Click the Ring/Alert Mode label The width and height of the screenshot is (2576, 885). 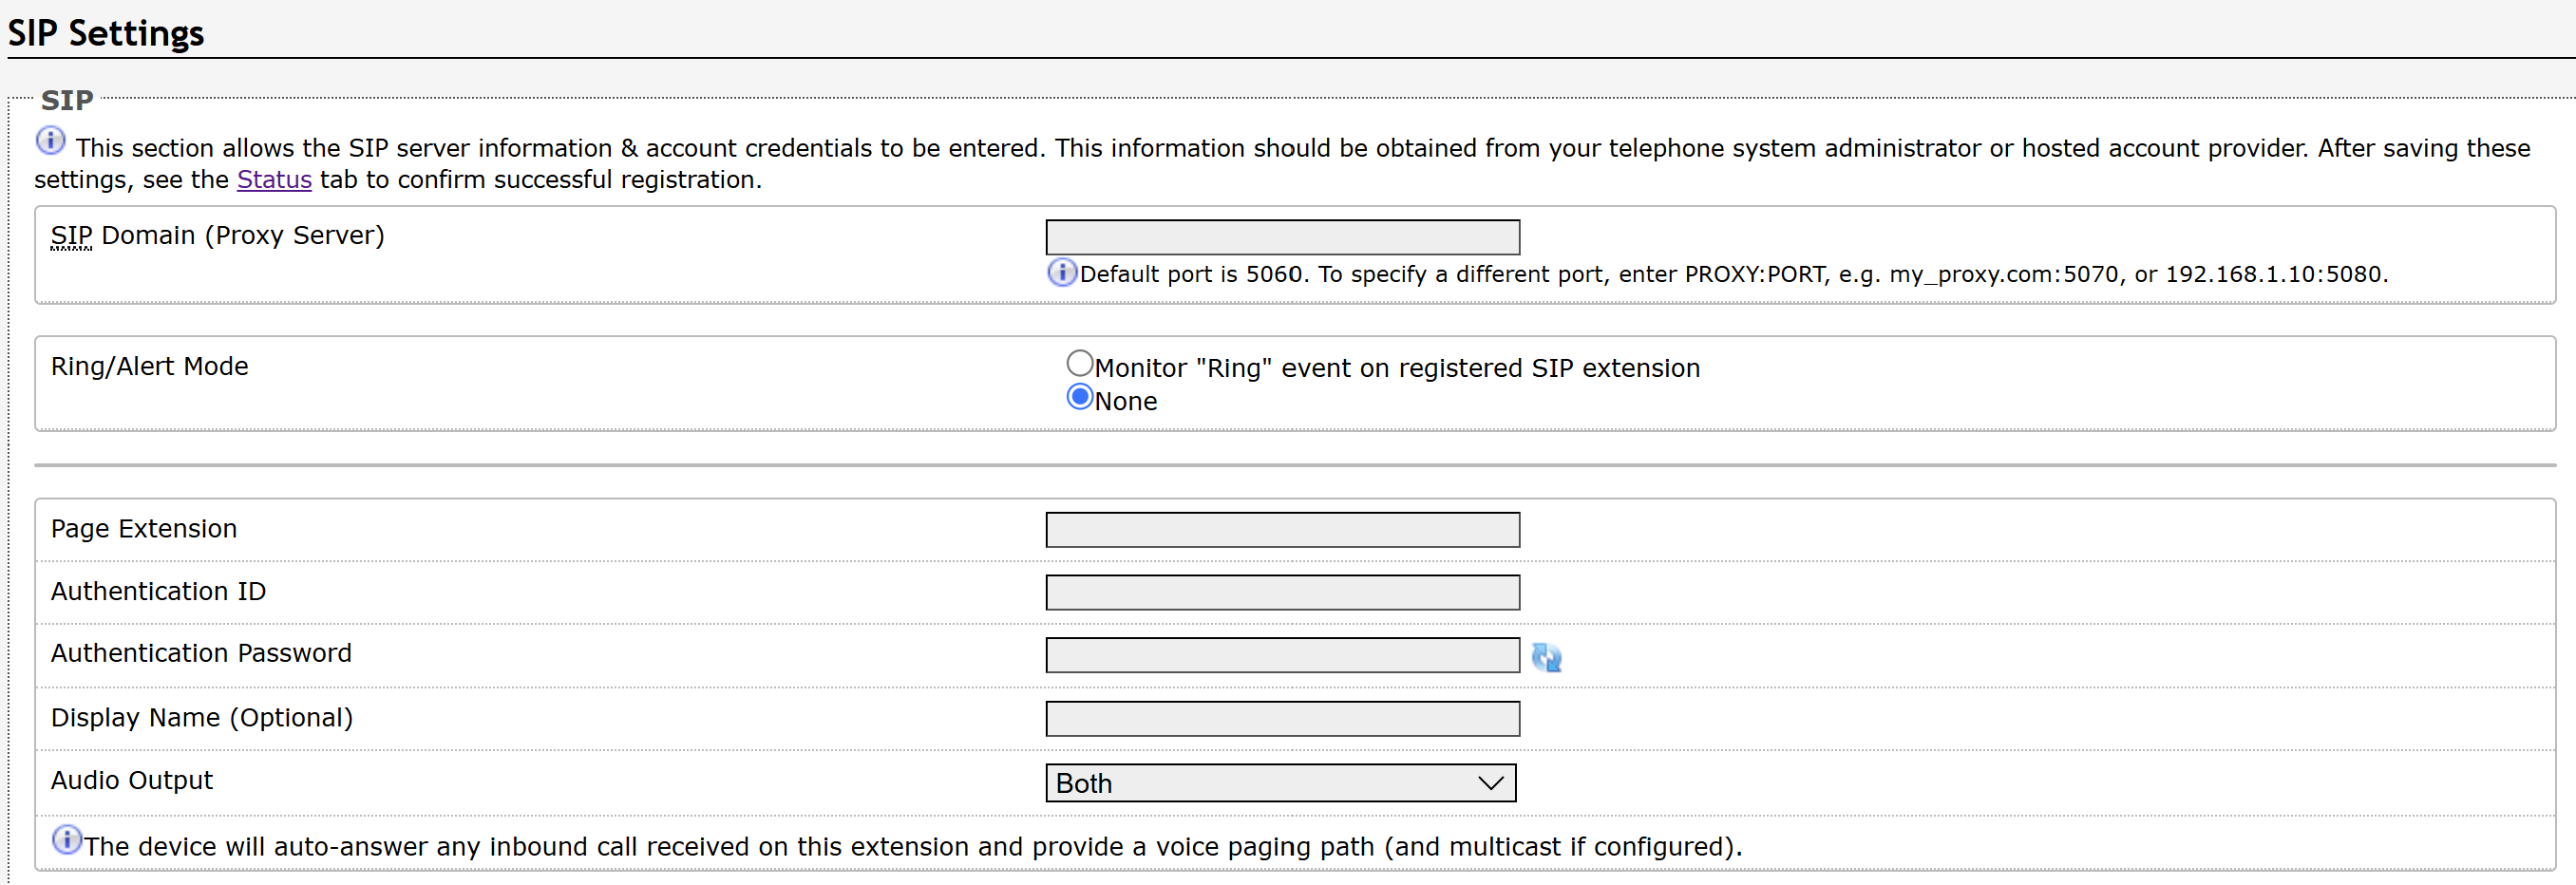(150, 367)
